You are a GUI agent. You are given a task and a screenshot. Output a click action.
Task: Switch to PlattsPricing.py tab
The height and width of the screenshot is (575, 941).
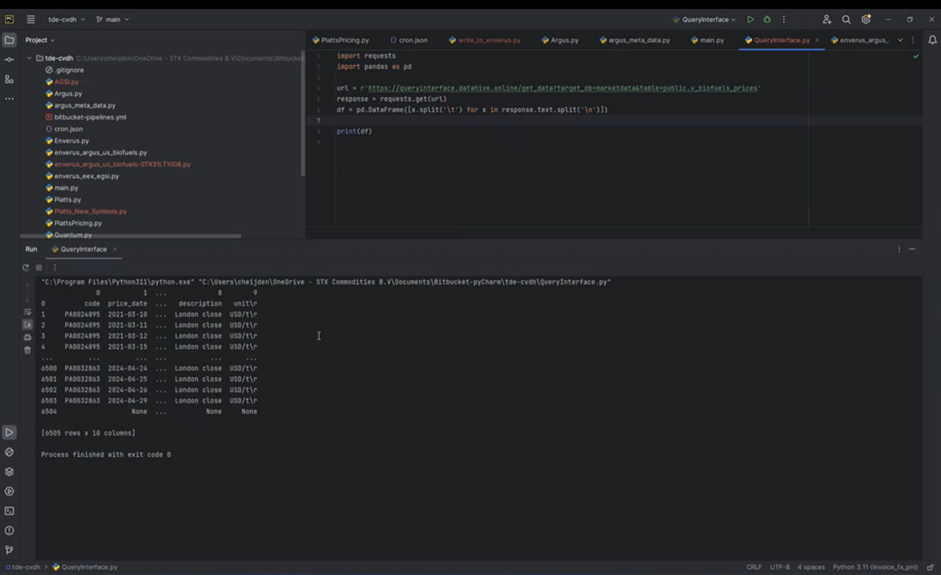click(341, 40)
